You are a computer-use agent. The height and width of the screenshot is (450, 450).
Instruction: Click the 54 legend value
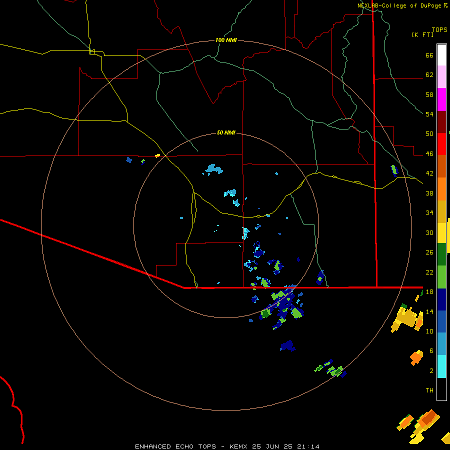429,114
